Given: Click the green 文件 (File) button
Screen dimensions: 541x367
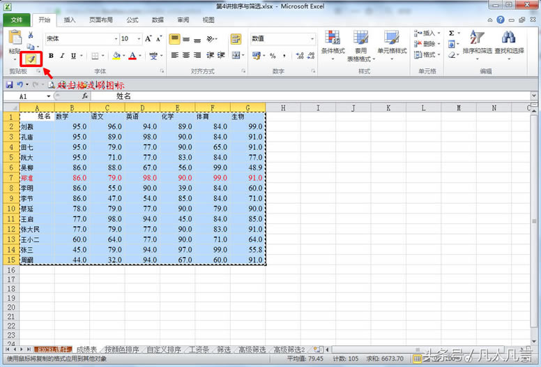Looking at the screenshot, I should [x=16, y=20].
